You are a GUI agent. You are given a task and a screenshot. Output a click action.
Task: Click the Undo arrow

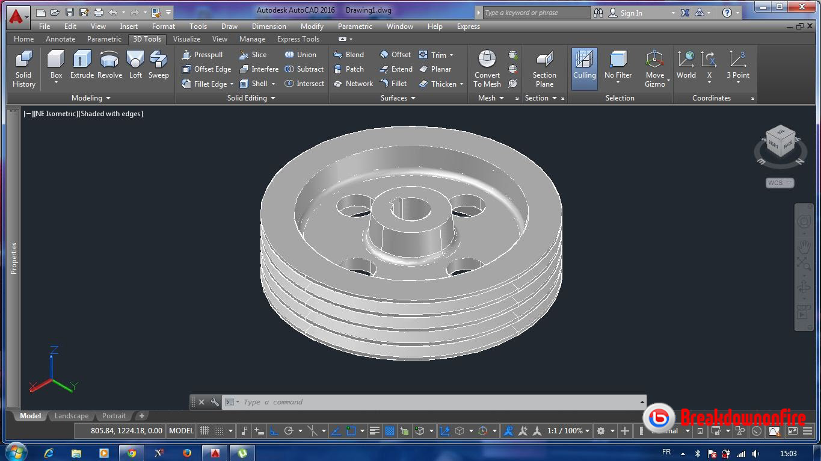coord(113,12)
